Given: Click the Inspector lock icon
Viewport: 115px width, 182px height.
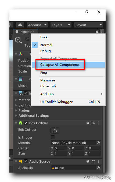Looking at the screenshot, I should click(97, 31).
